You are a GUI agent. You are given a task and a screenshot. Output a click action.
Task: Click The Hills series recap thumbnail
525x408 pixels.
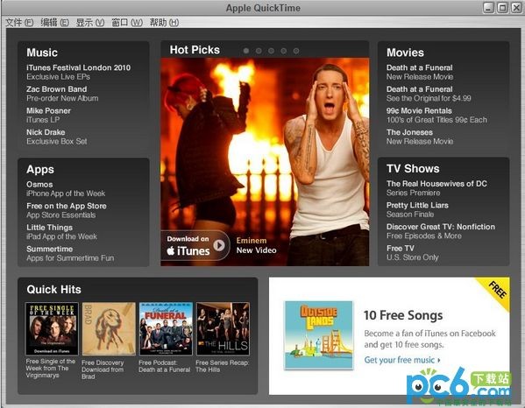pos(223,328)
